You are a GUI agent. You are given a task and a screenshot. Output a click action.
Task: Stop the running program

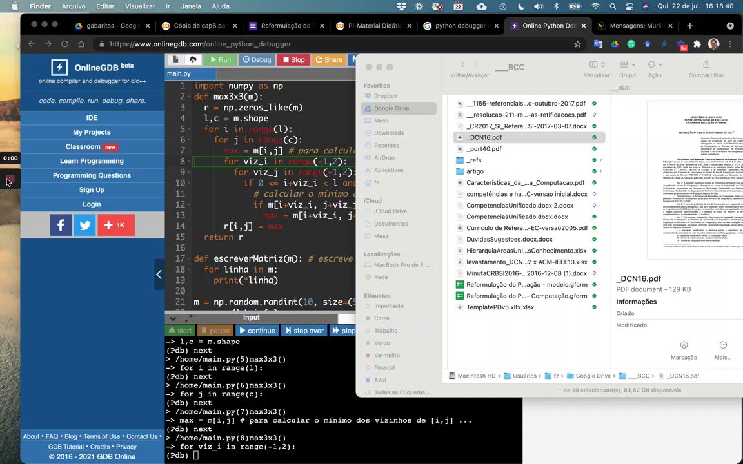[293, 60]
